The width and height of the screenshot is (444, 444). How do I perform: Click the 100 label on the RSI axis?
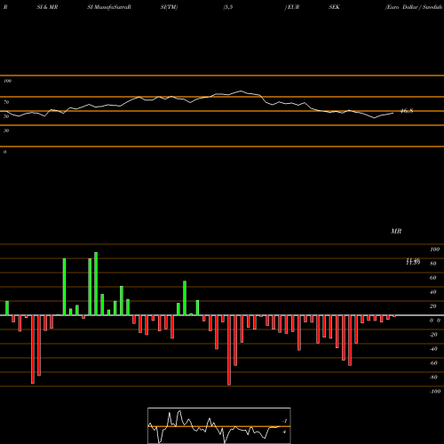coord(7,81)
